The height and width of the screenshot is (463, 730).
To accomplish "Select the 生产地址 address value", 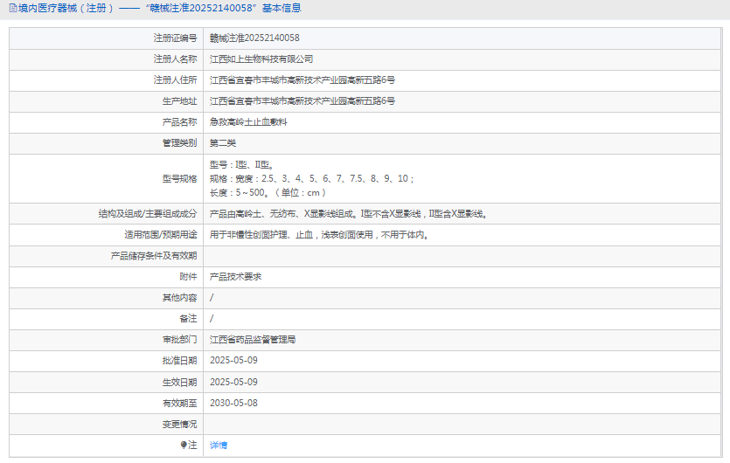I will 302,101.
